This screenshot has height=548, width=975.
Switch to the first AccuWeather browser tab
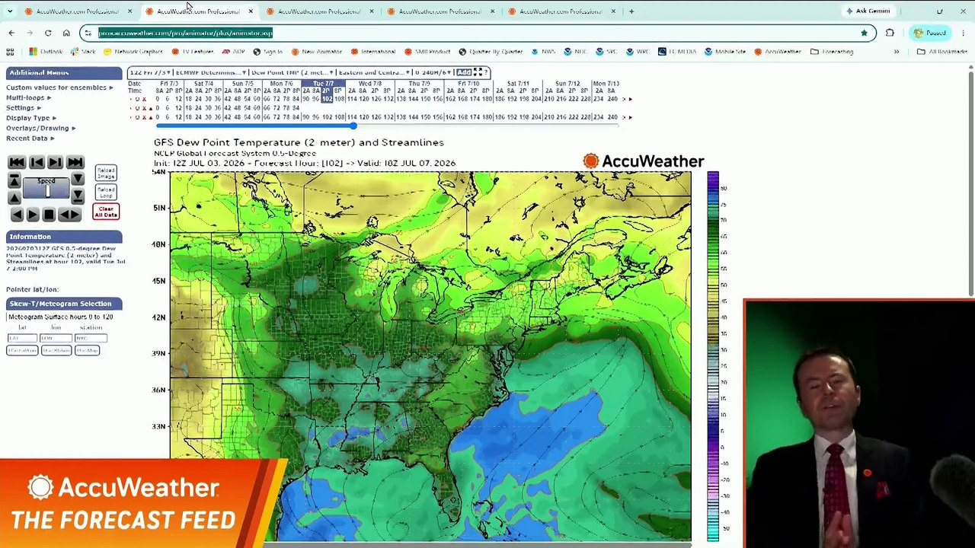pos(78,11)
